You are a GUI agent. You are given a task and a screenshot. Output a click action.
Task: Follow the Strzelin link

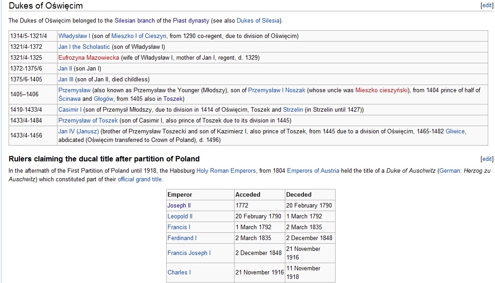pyautogui.click(x=293, y=110)
